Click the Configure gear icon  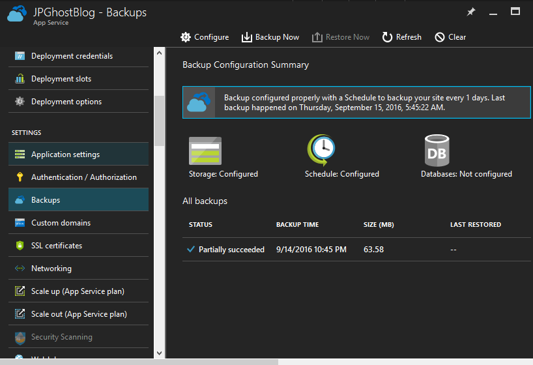pyautogui.click(x=186, y=37)
